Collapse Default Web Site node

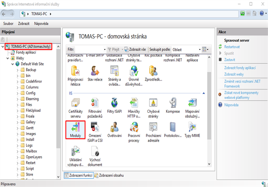click(13, 64)
